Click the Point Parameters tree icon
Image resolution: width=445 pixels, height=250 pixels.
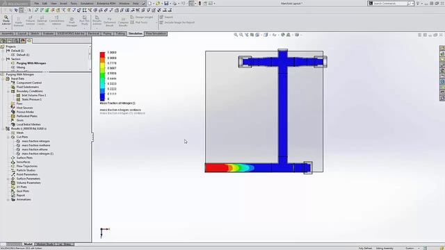point(13,174)
